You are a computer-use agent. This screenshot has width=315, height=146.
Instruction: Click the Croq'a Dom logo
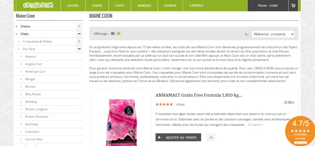click(38, 6)
